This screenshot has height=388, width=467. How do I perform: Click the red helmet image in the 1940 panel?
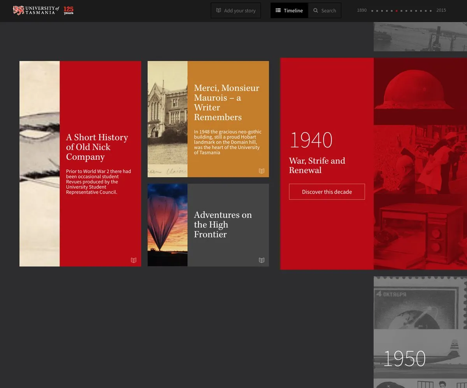(420, 92)
